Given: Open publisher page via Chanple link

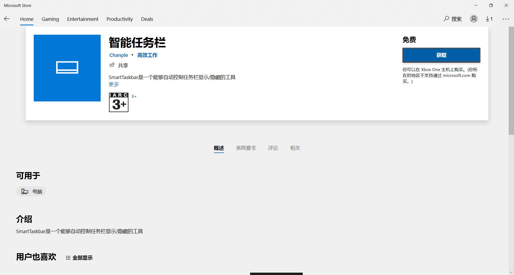Looking at the screenshot, I should [118, 55].
